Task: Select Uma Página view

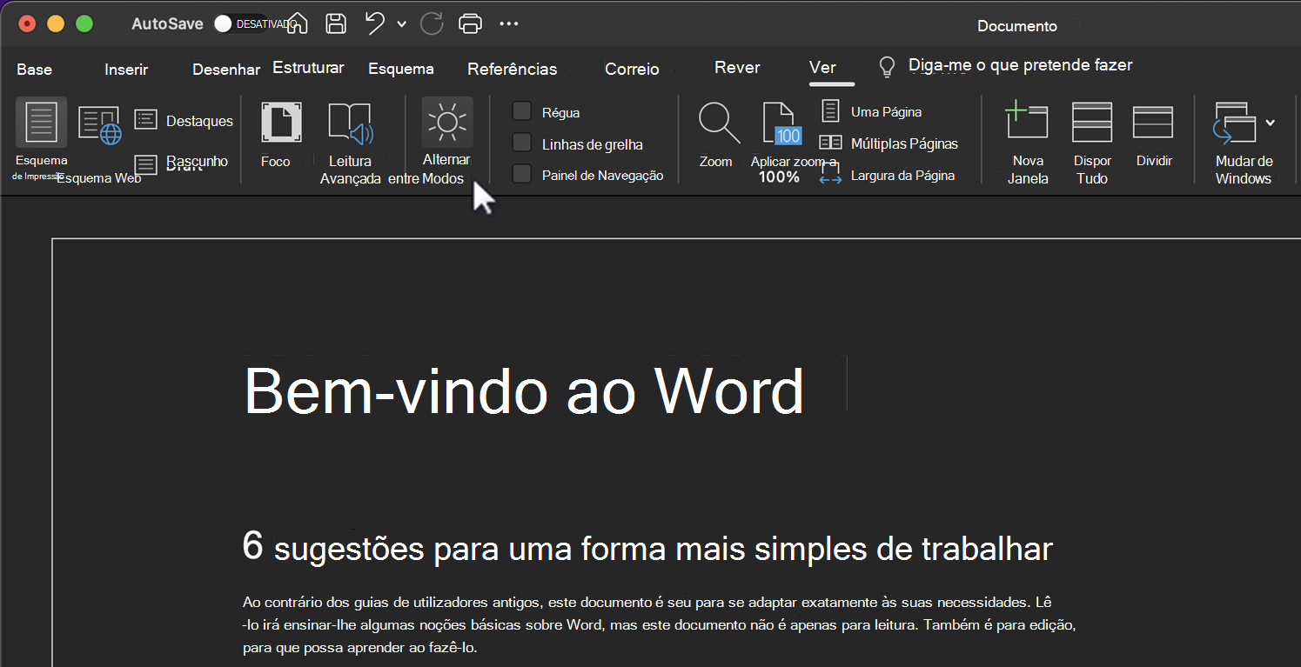Action: point(871,111)
